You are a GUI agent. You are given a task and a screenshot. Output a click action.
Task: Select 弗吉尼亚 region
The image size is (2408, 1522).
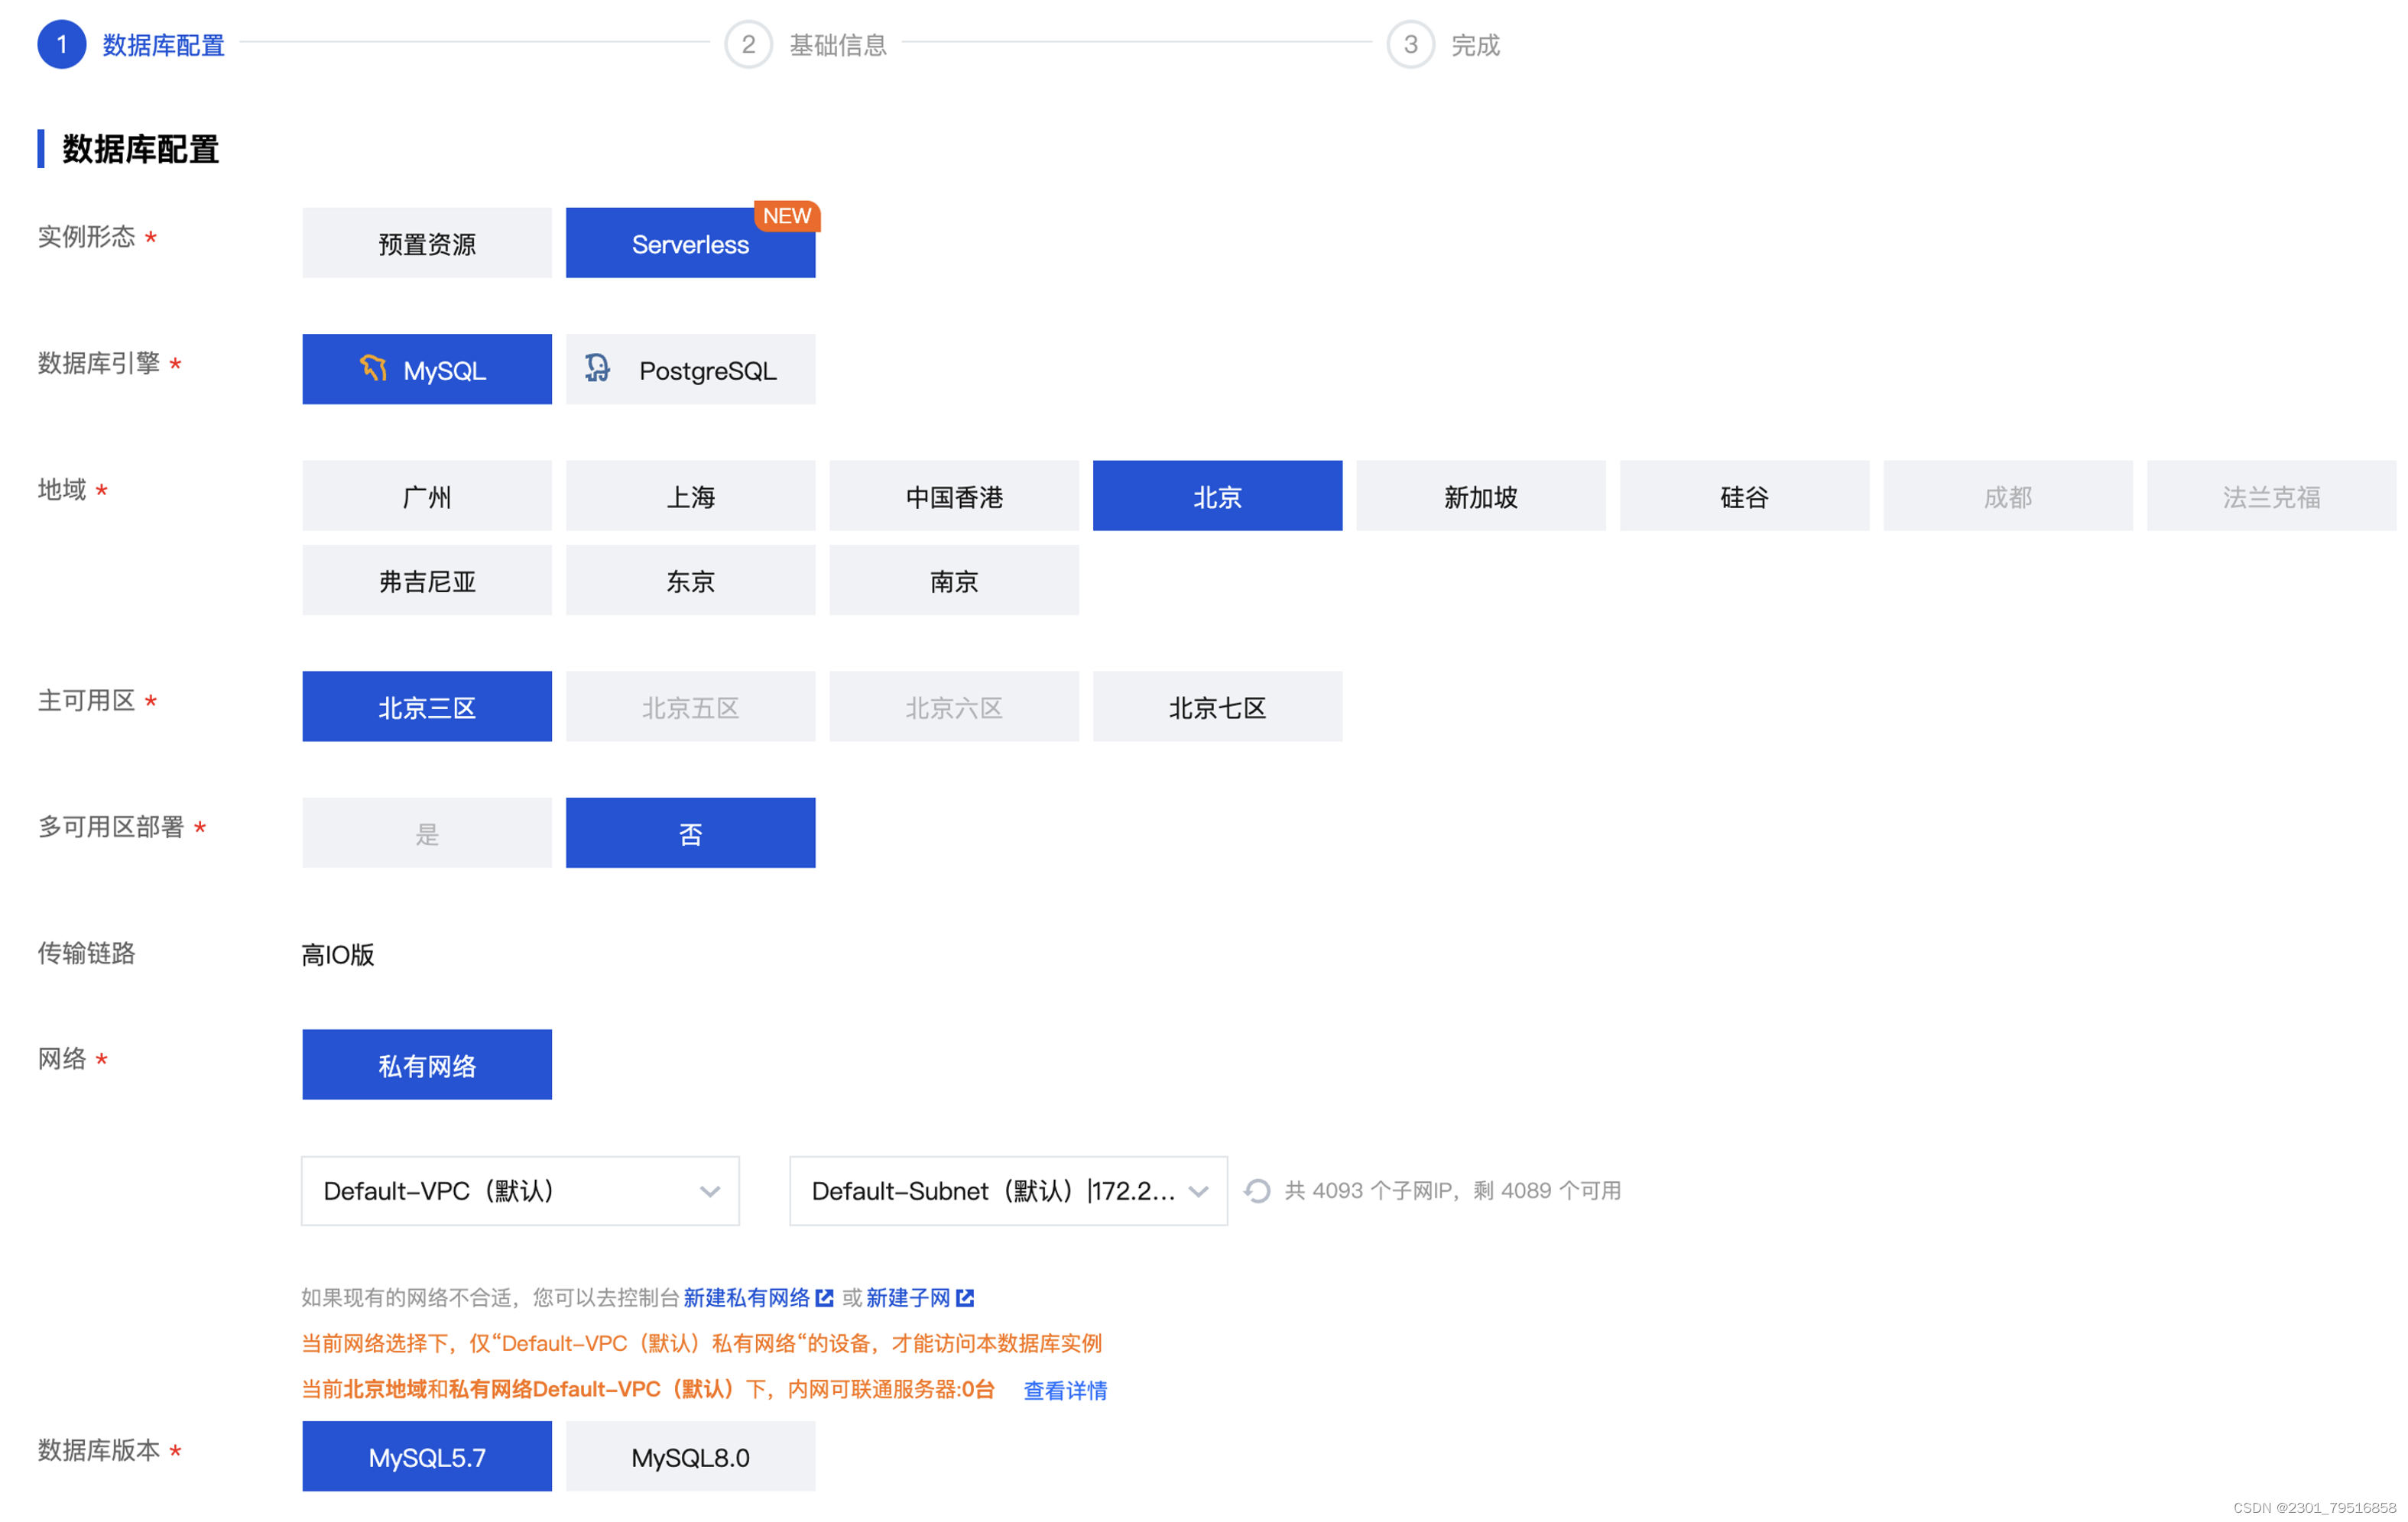point(427,580)
